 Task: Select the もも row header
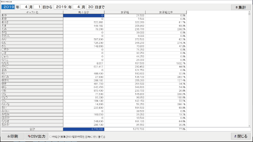click(32, 43)
